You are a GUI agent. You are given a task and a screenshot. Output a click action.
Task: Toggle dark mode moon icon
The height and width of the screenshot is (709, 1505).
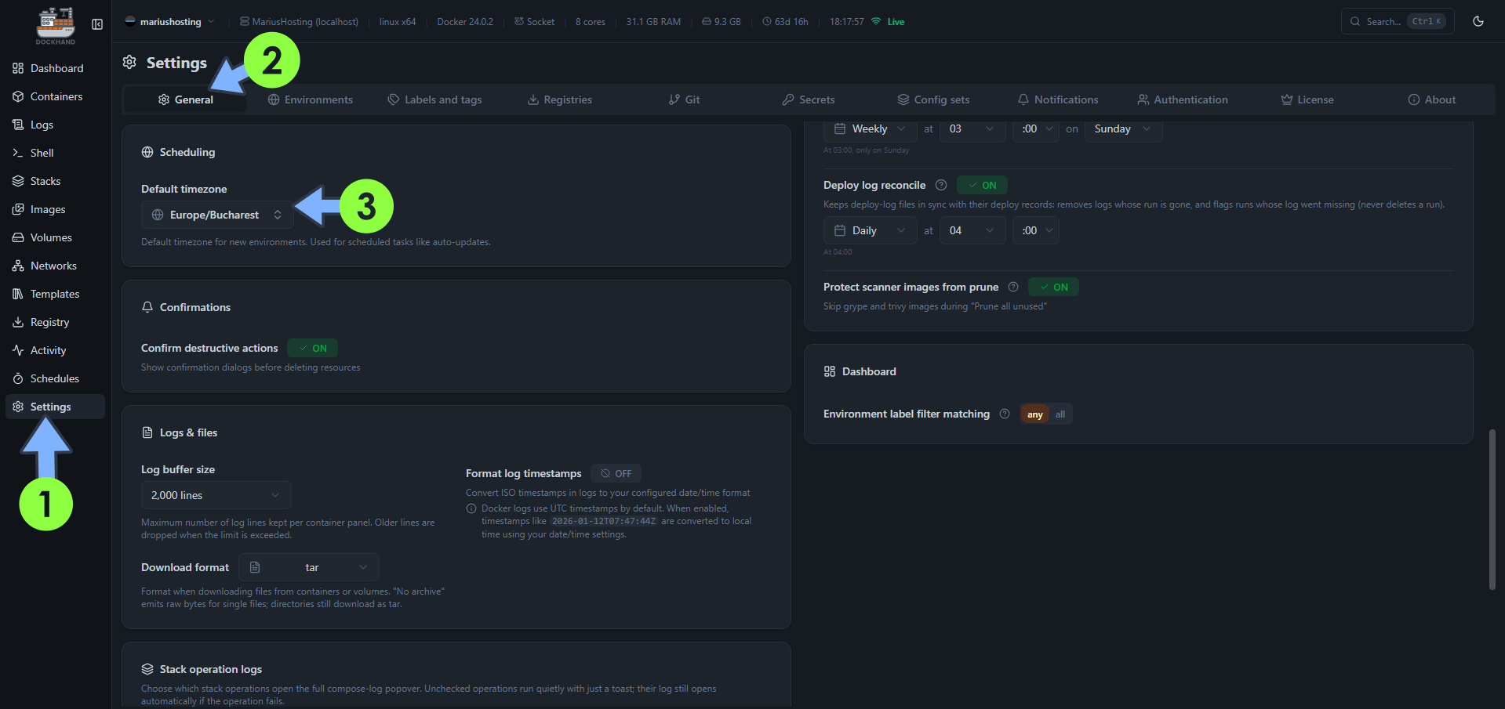[x=1478, y=21]
